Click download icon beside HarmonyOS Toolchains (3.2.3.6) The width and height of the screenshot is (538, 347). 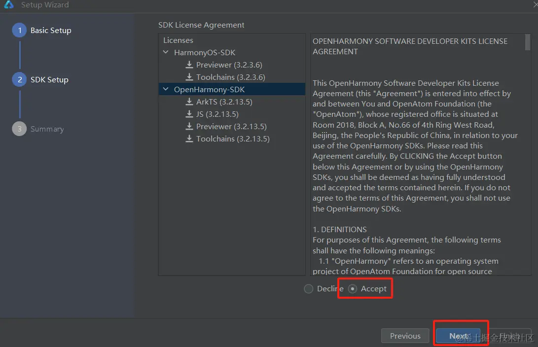(x=189, y=77)
